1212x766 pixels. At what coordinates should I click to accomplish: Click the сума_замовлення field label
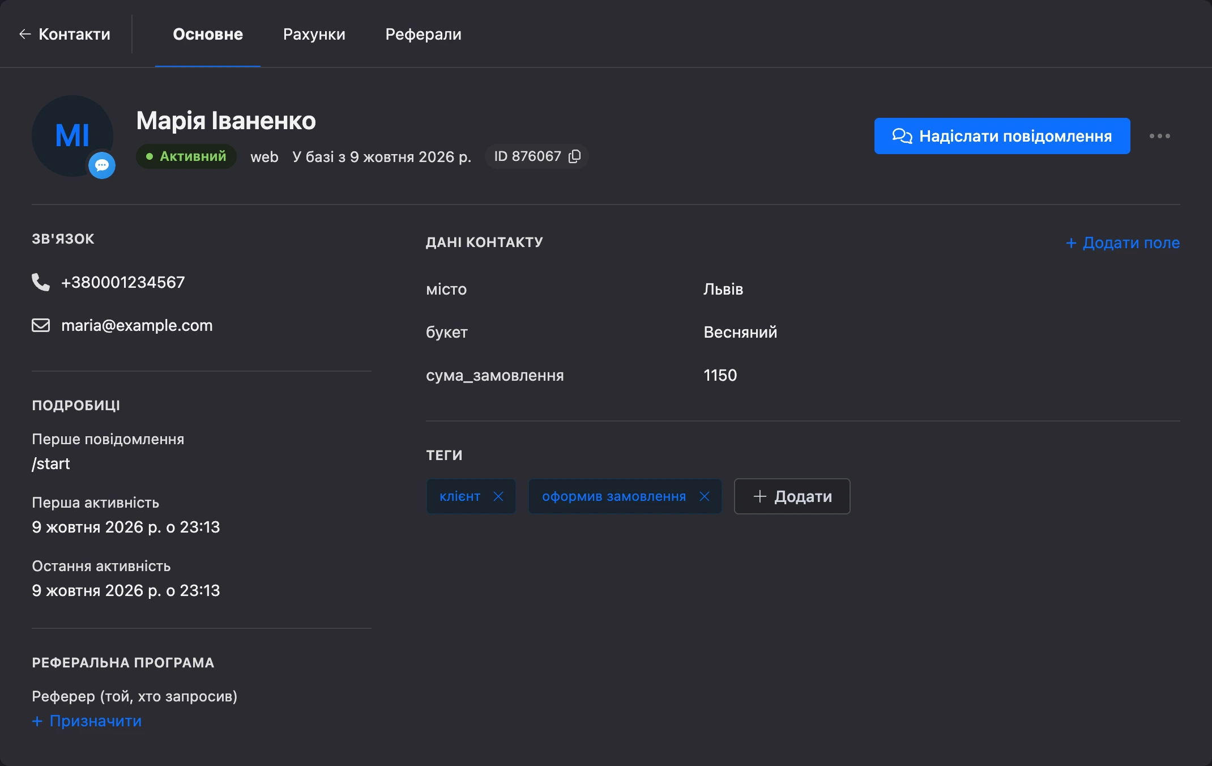(x=495, y=375)
